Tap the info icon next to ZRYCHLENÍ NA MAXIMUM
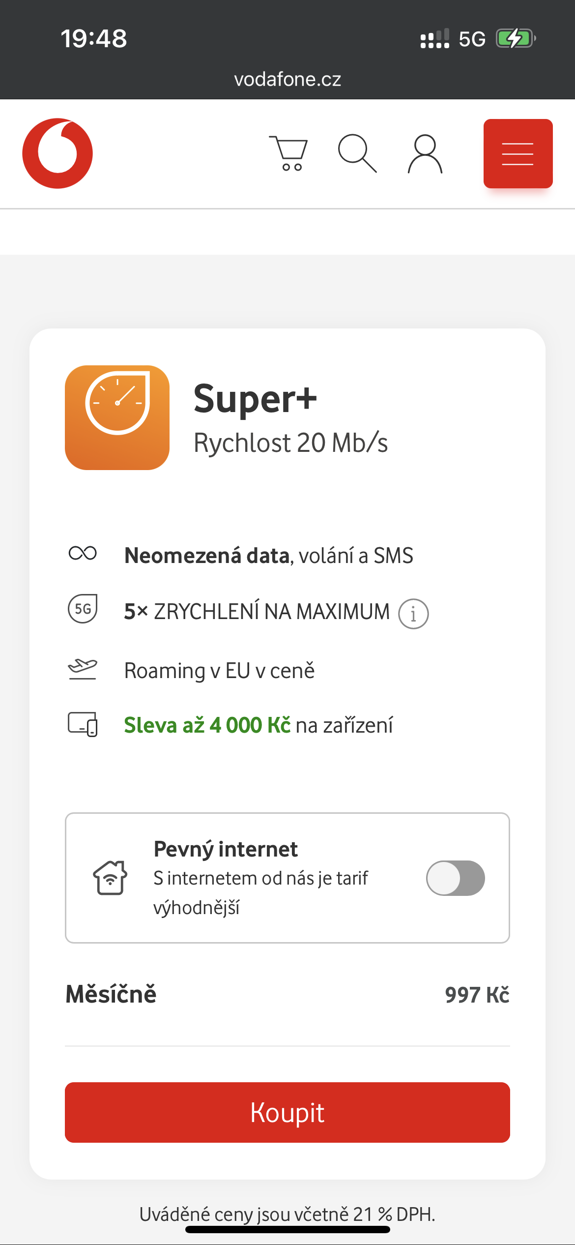 (x=413, y=614)
